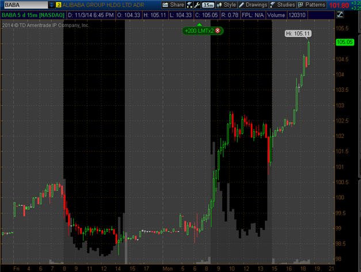Click the quick study flask icon beside Share
The width and height of the screenshot is (361, 272).
point(189,5)
